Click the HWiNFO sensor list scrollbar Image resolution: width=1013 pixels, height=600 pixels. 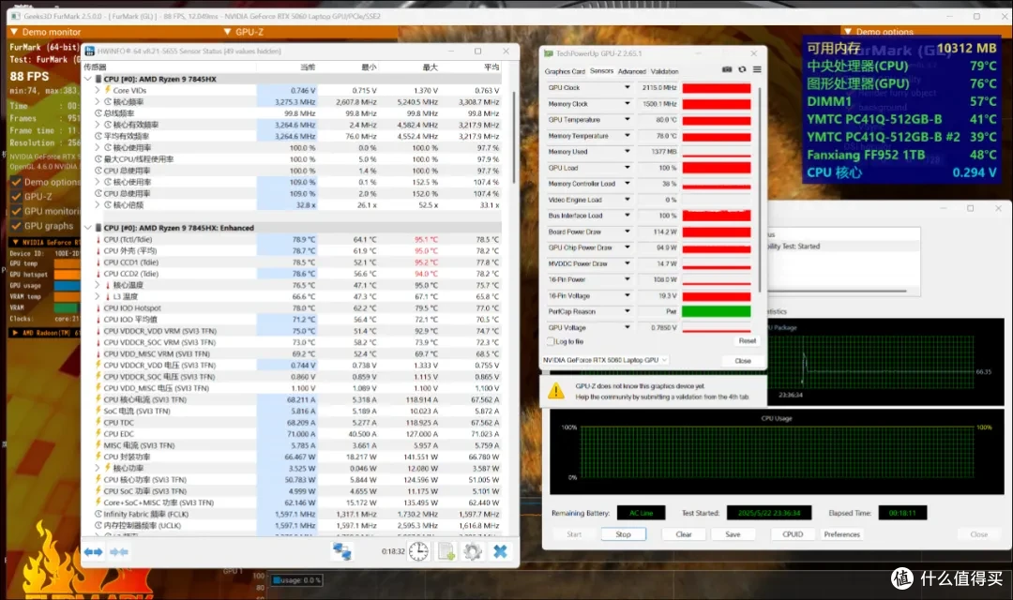[x=514, y=137]
